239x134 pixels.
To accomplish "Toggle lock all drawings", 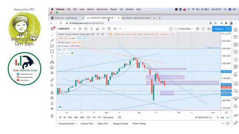I will (x=52, y=103).
